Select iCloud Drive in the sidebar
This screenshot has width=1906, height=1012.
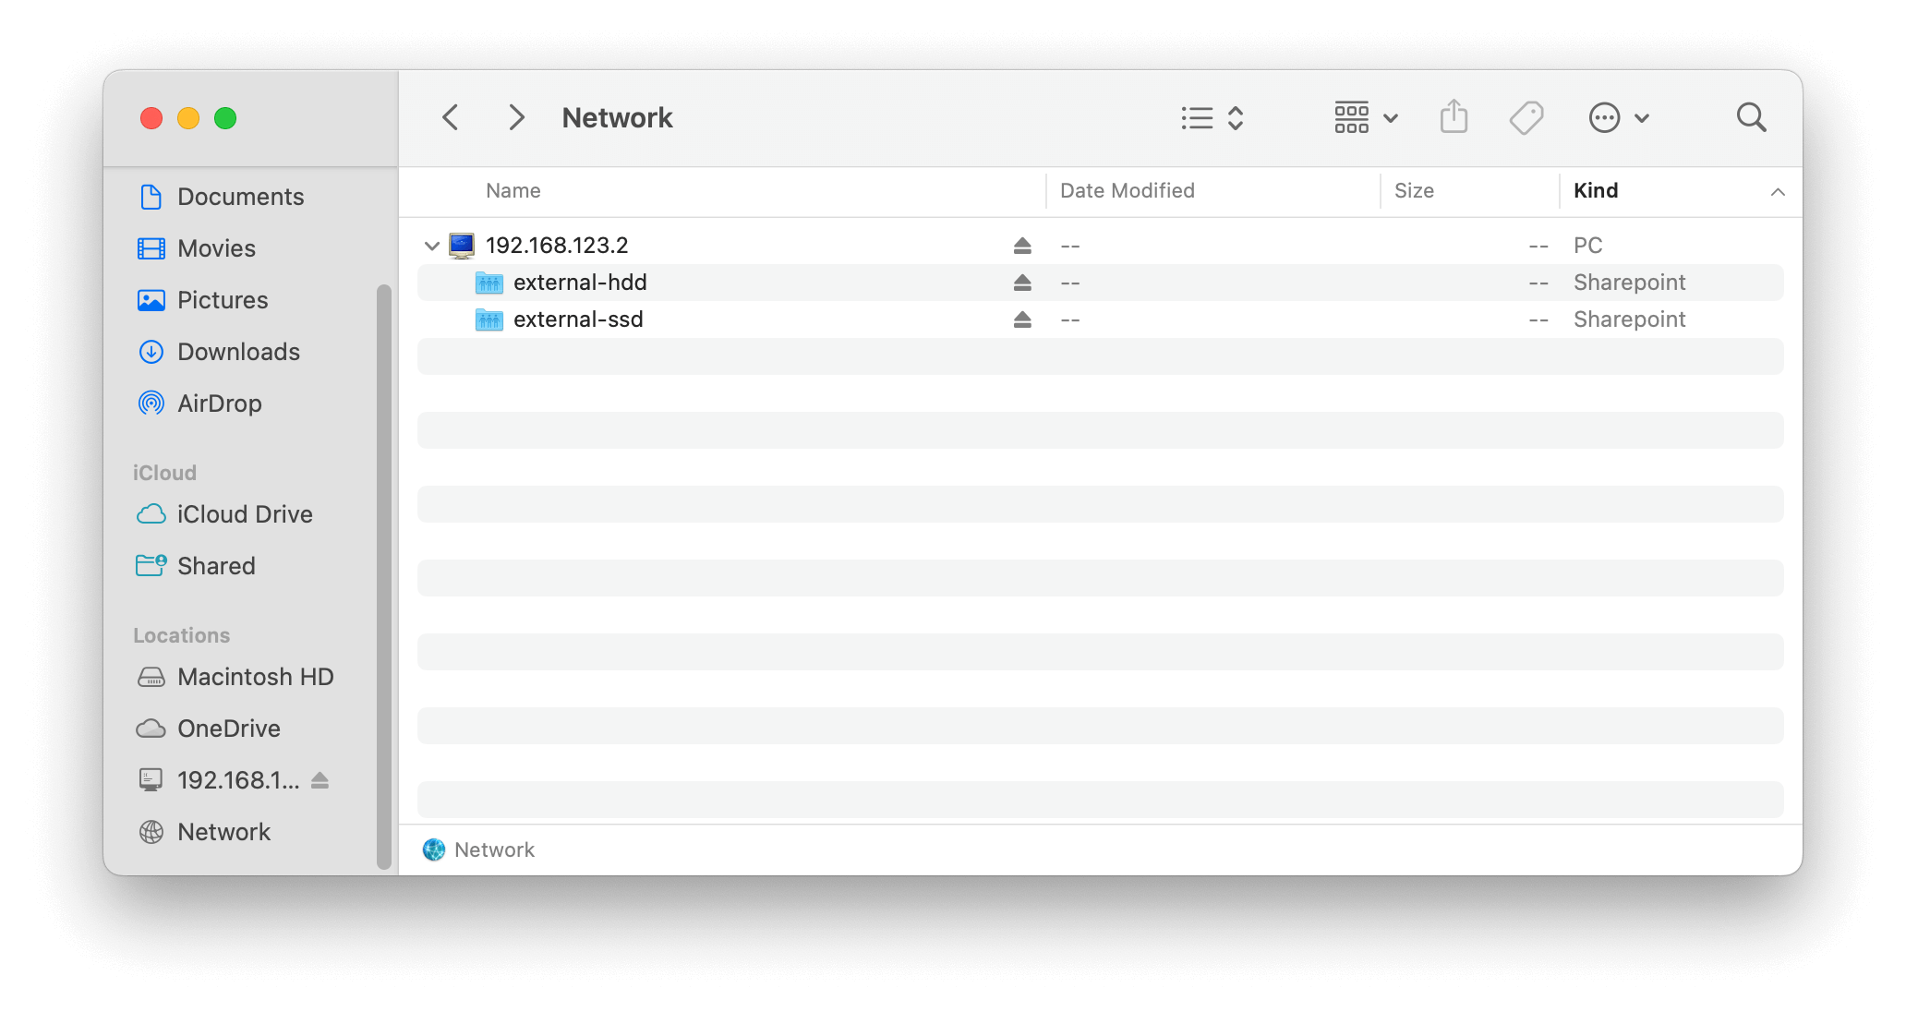click(244, 514)
